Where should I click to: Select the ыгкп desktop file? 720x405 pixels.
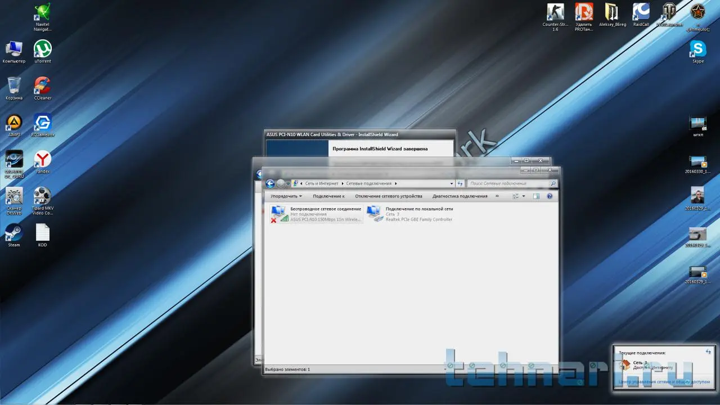tap(698, 126)
